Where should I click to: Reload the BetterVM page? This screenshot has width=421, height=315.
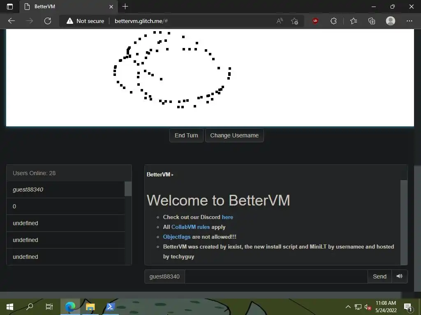tap(48, 21)
